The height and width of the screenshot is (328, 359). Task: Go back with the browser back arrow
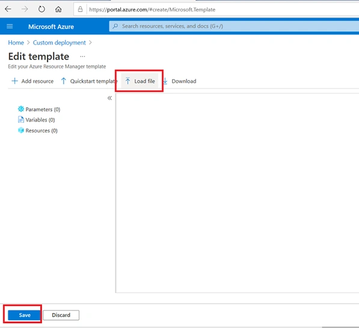8,9
